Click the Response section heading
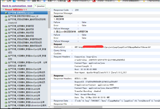 (x=59, y=76)
